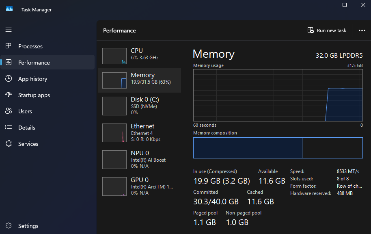Screen dimensions: 371x234
Task: Click the 60 seconds graph axis label
Action: 205,125
